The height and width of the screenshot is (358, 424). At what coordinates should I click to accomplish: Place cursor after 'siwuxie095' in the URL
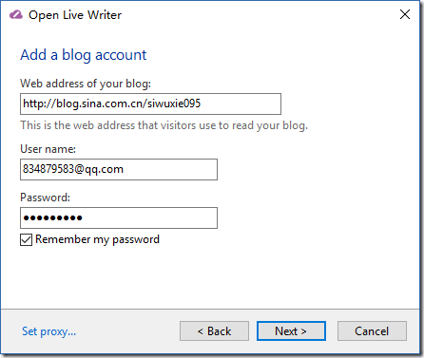tap(202, 104)
